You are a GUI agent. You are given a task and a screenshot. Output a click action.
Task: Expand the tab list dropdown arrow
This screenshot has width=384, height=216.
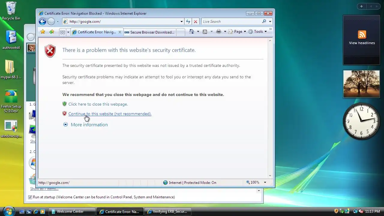pyautogui.click(x=68, y=32)
